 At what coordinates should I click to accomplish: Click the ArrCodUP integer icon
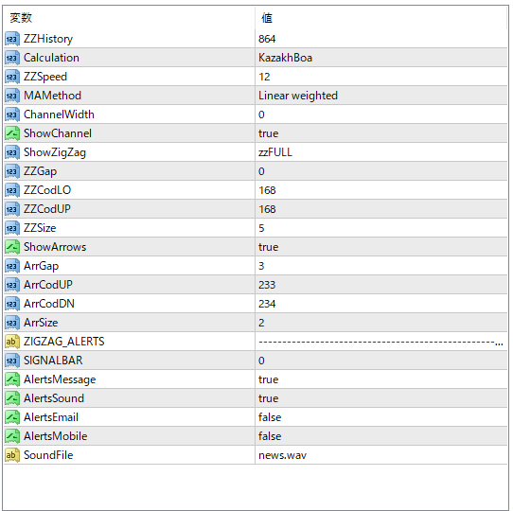[x=12, y=285]
